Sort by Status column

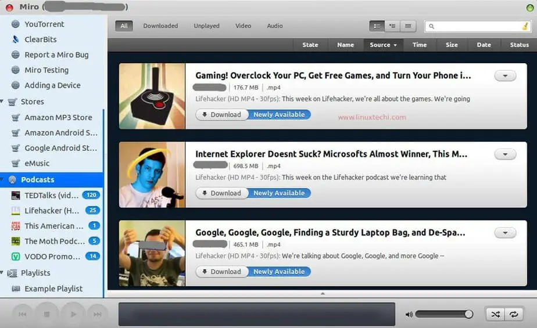[519, 45]
